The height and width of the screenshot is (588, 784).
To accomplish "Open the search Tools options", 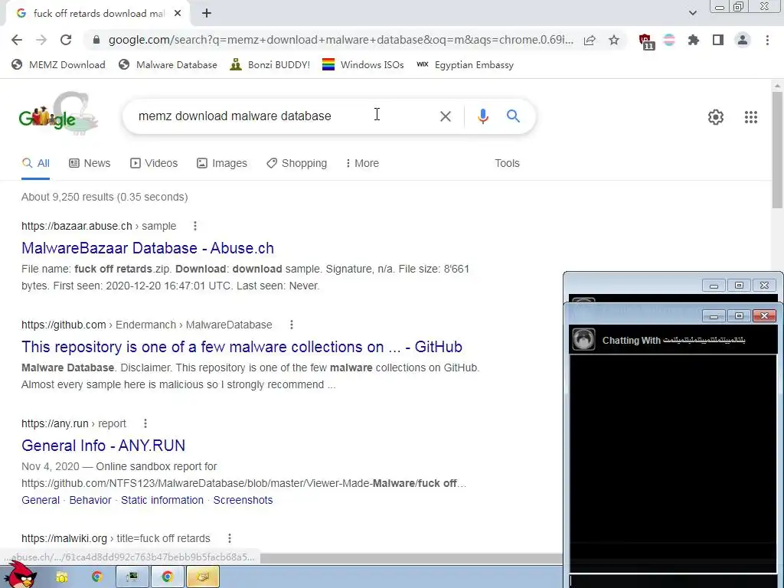I will [507, 163].
